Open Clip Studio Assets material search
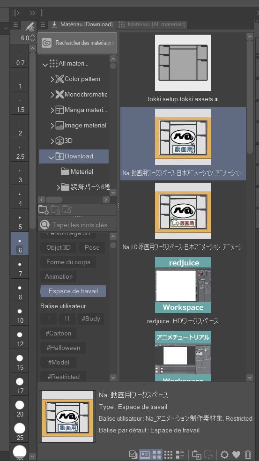 click(77, 43)
